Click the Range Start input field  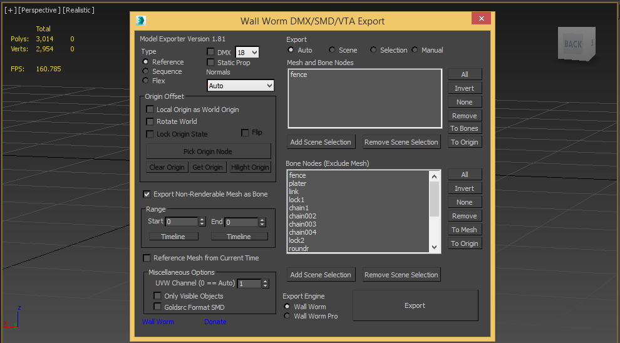(x=182, y=222)
